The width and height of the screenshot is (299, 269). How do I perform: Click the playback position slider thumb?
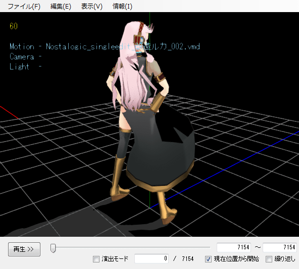[53, 248]
